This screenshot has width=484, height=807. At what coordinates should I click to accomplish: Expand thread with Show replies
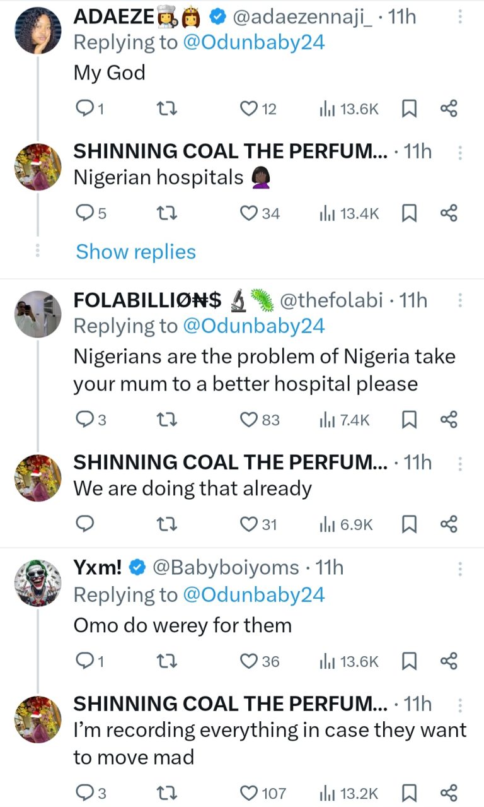point(135,252)
